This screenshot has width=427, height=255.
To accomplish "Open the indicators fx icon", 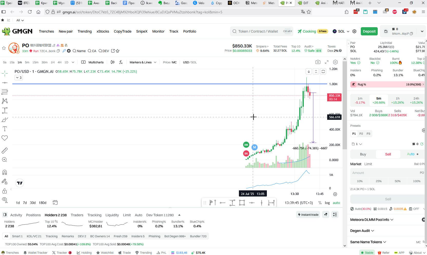I will (x=121, y=62).
